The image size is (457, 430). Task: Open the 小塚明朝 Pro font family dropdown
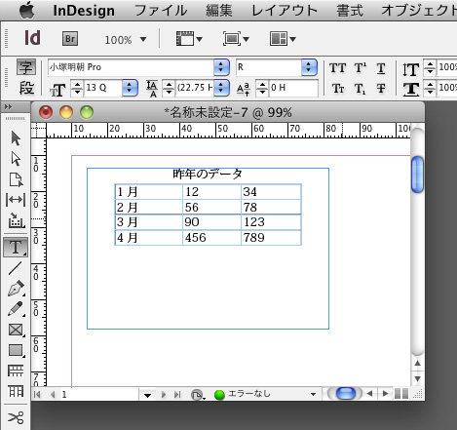point(222,67)
